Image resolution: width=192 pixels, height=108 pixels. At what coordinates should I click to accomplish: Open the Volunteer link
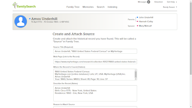coord(158,2)
